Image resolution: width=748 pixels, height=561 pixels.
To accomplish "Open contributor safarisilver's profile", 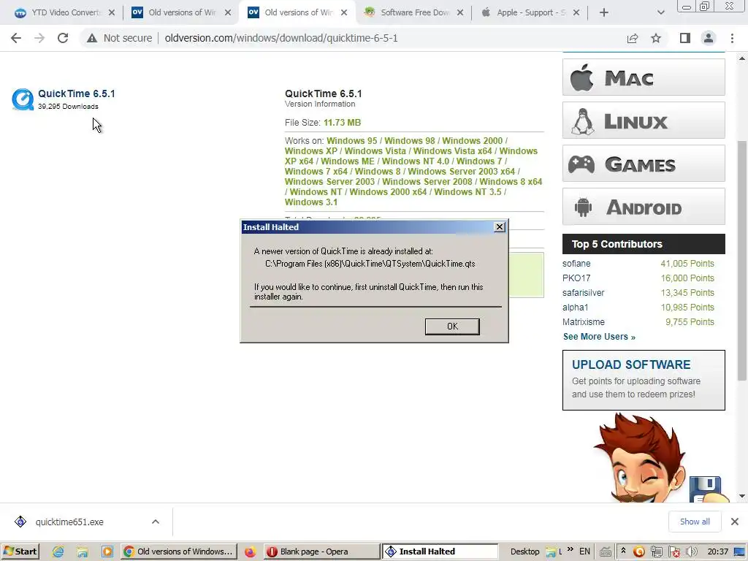I will 583,293.
